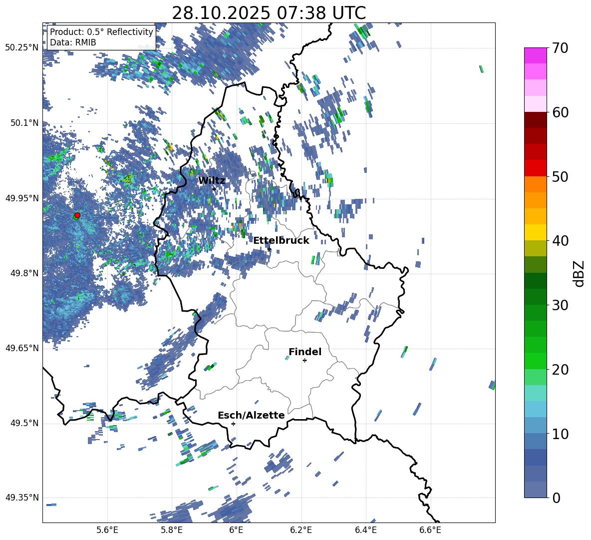Click the red radar location dot
Viewport: 591px width, 540px height.
[x=77, y=215]
